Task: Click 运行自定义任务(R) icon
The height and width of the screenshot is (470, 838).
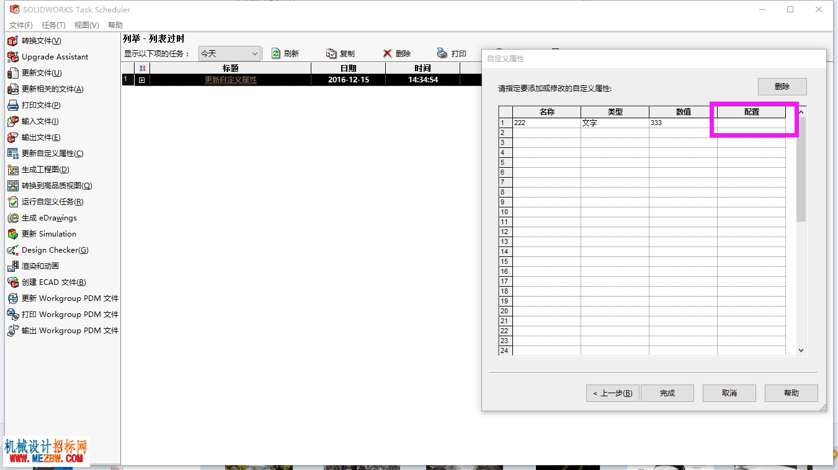Action: tap(12, 202)
